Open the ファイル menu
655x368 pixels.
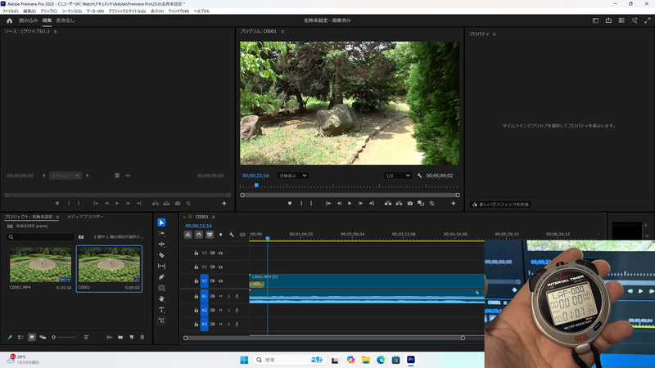tap(11, 11)
